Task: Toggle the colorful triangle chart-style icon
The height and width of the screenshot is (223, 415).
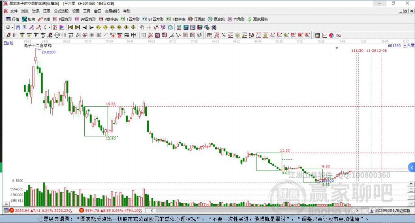Action: (x=62, y=27)
